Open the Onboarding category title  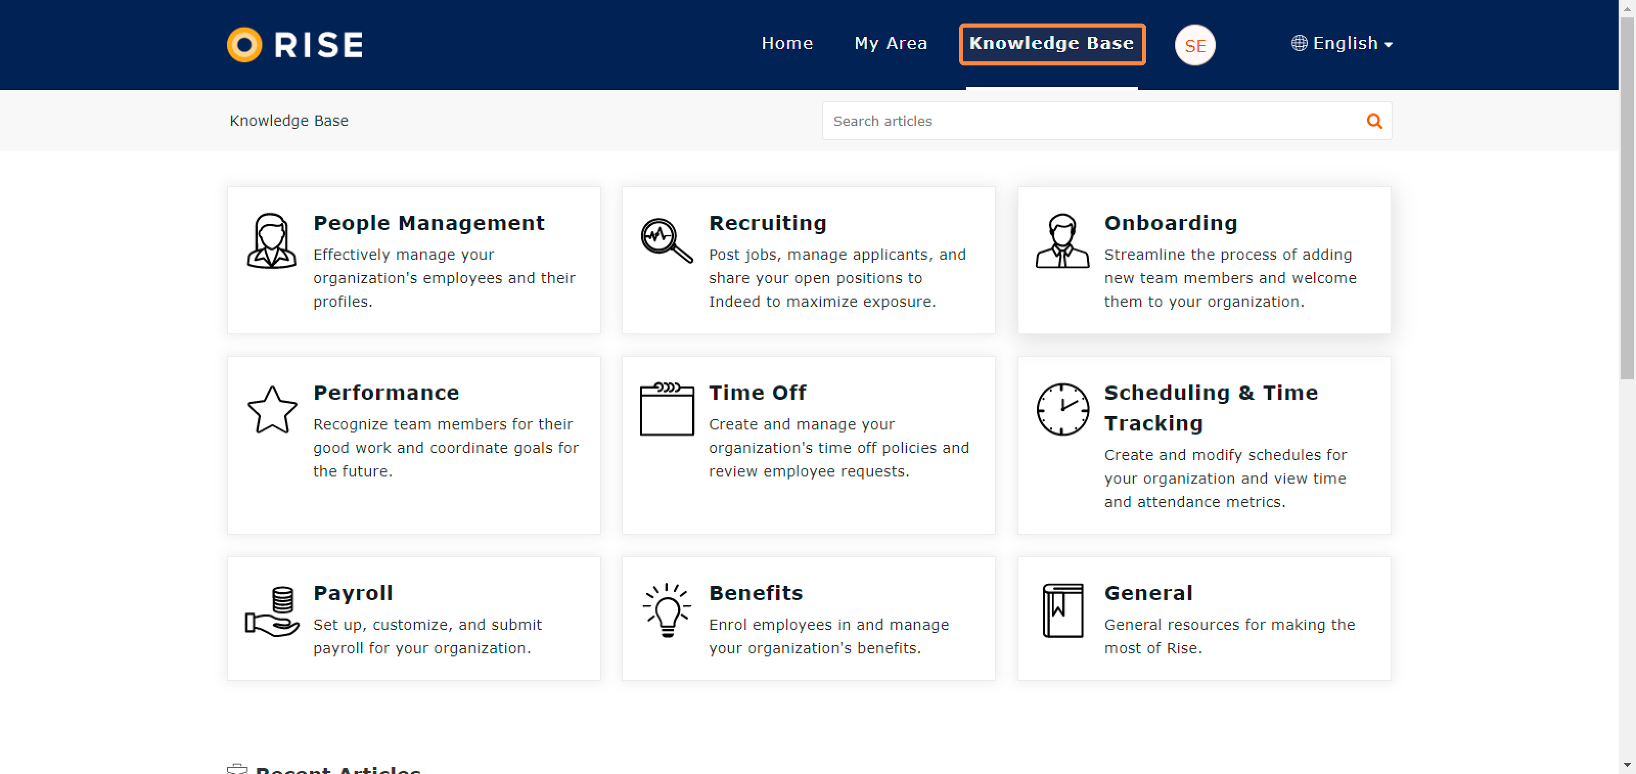(x=1170, y=223)
